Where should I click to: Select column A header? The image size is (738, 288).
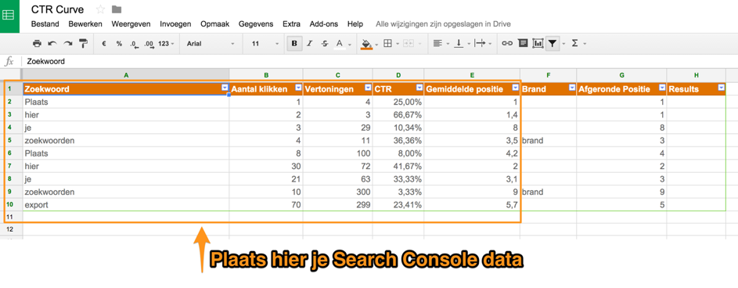pos(126,74)
